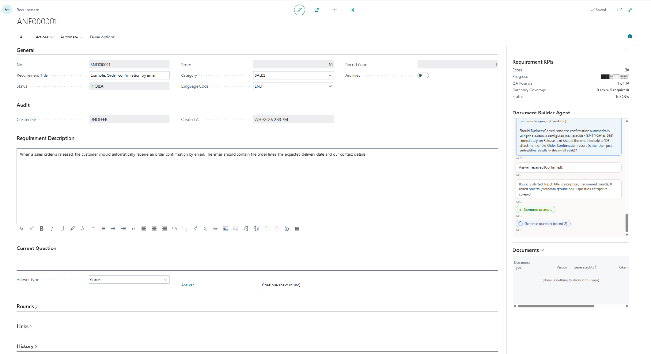Toggle the Archived switch
The width and height of the screenshot is (651, 354).
pyautogui.click(x=423, y=75)
